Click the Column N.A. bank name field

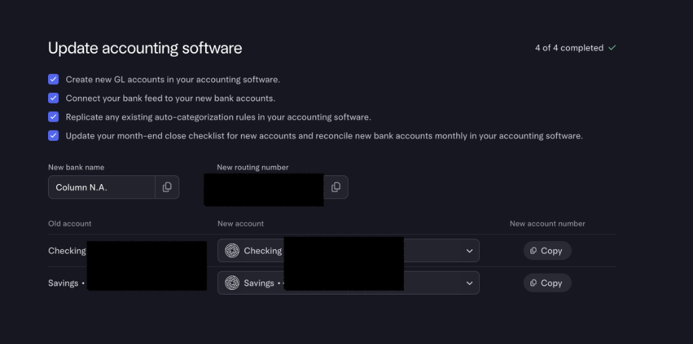(x=102, y=187)
